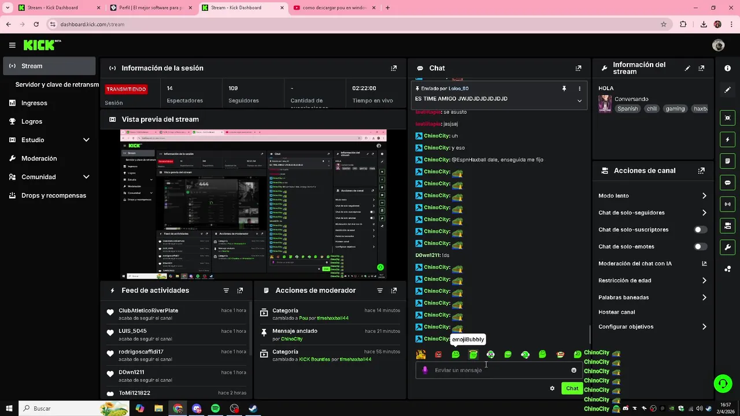Open Moderación del chat con IA link
Screen dimensions: 740x416
652,263
